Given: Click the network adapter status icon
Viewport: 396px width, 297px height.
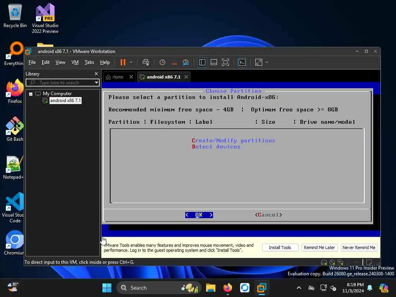Looking at the screenshot, I should 340,263.
